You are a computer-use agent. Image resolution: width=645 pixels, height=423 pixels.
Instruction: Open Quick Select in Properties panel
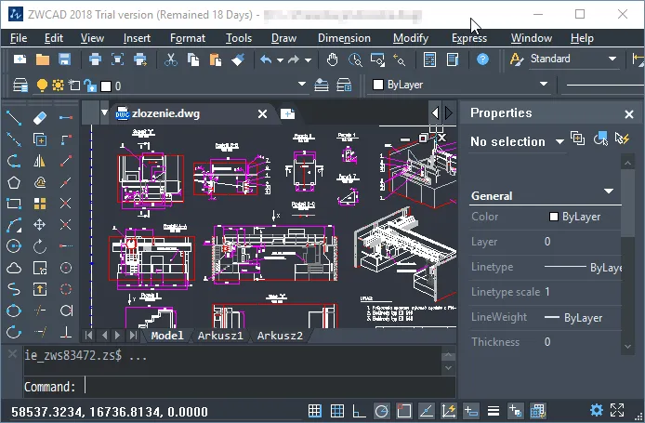pos(623,139)
